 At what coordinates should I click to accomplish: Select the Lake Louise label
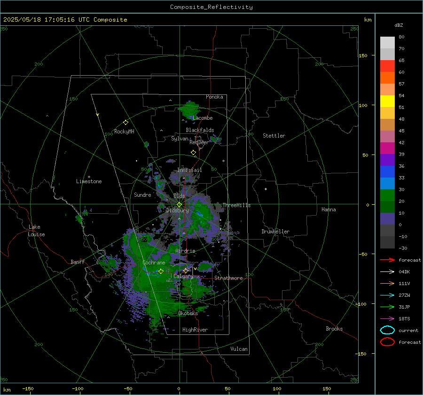(36, 231)
